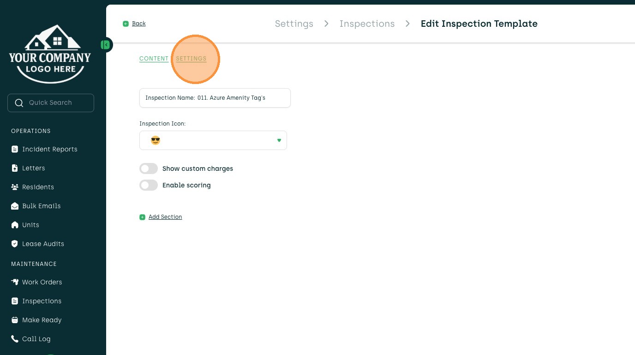Open the Inspection Icon dropdown
635x355 pixels.
pos(213,140)
